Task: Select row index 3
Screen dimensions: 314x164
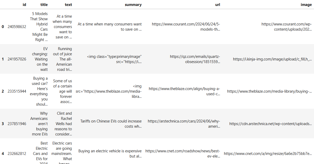Action: coord(3,124)
